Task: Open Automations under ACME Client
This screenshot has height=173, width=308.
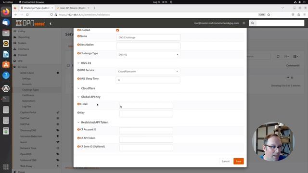Action: [x=29, y=101]
